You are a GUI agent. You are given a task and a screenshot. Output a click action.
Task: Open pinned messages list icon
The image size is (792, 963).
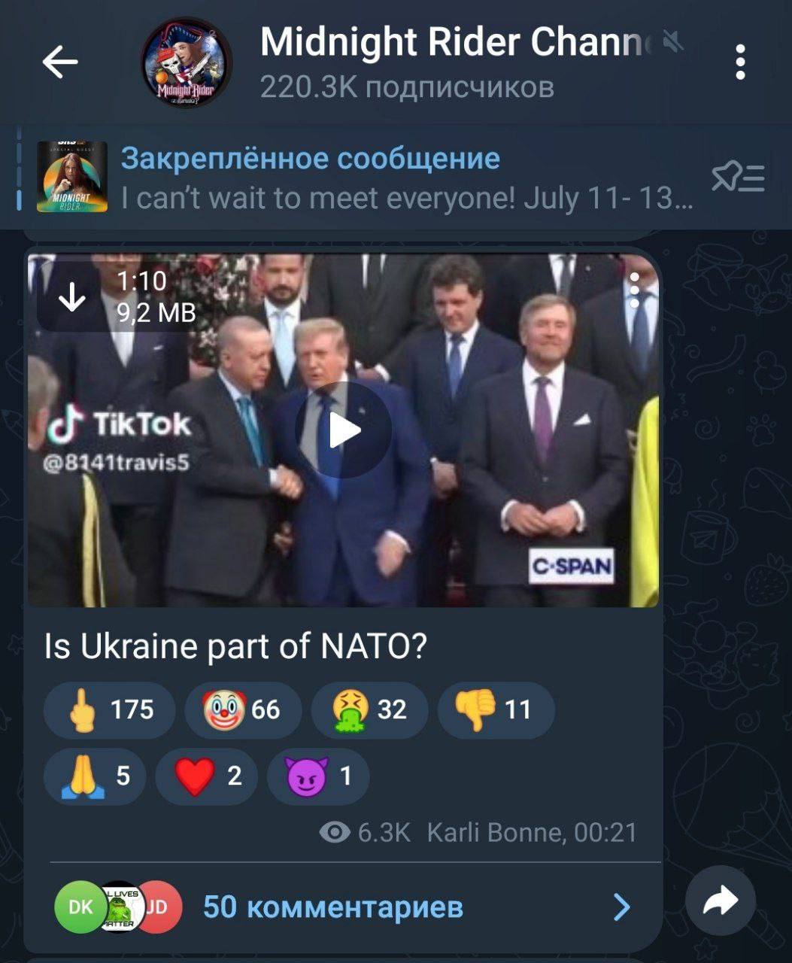[x=738, y=178]
